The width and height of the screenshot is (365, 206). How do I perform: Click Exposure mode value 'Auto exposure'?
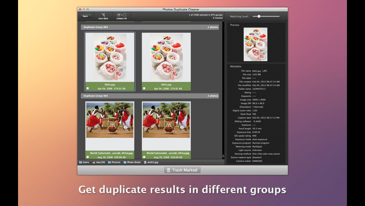[x=260, y=140]
